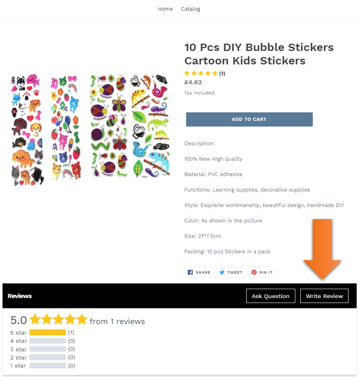Open the Home menu item
The width and height of the screenshot is (360, 377).
(x=165, y=9)
